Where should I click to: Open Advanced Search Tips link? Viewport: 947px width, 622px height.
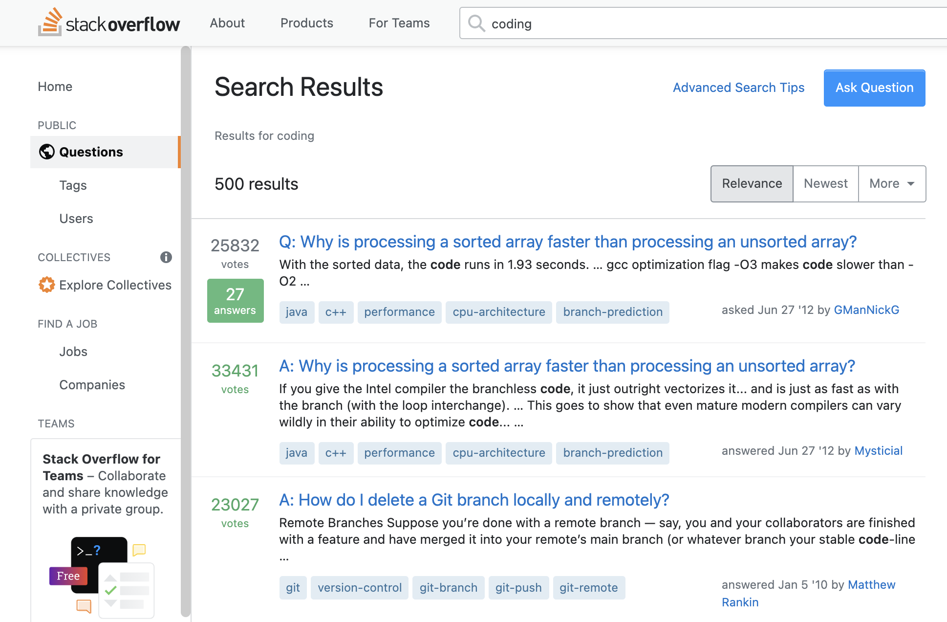(x=738, y=88)
